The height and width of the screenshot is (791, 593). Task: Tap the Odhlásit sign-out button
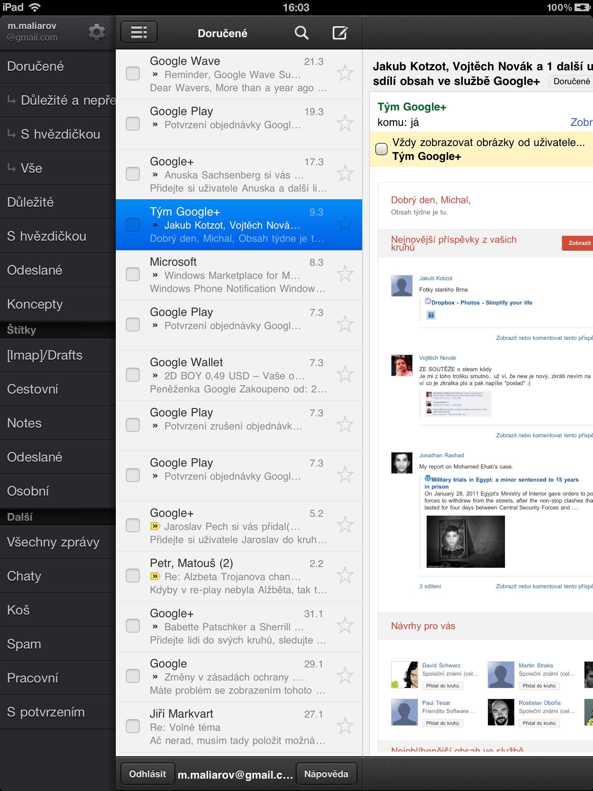pyautogui.click(x=147, y=774)
